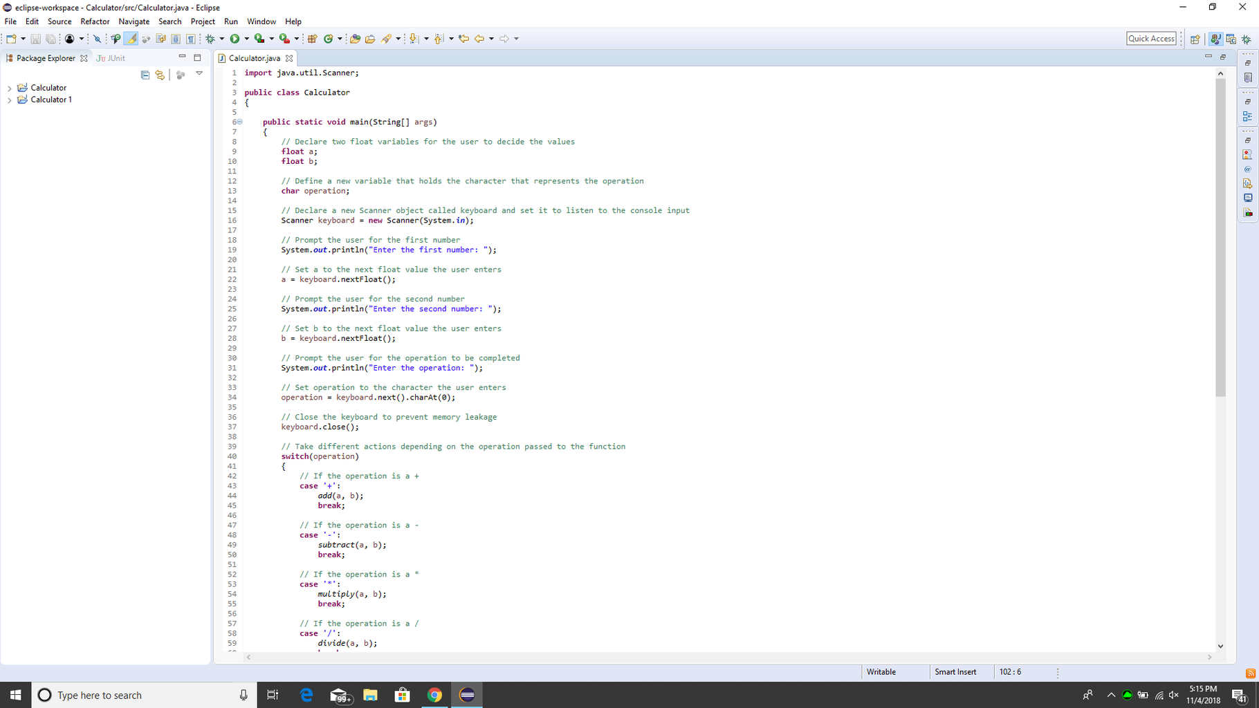This screenshot has width=1259, height=708.
Task: Save the Calculator.java file
Action: tap(36, 39)
